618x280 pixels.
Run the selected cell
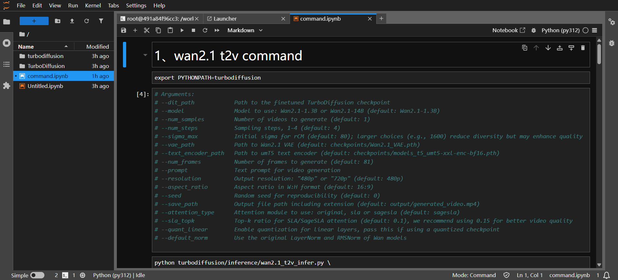click(x=182, y=30)
